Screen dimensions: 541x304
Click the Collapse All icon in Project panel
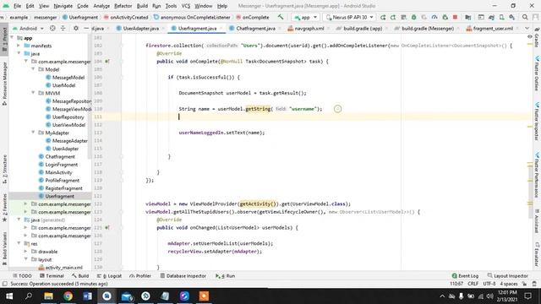63,28
